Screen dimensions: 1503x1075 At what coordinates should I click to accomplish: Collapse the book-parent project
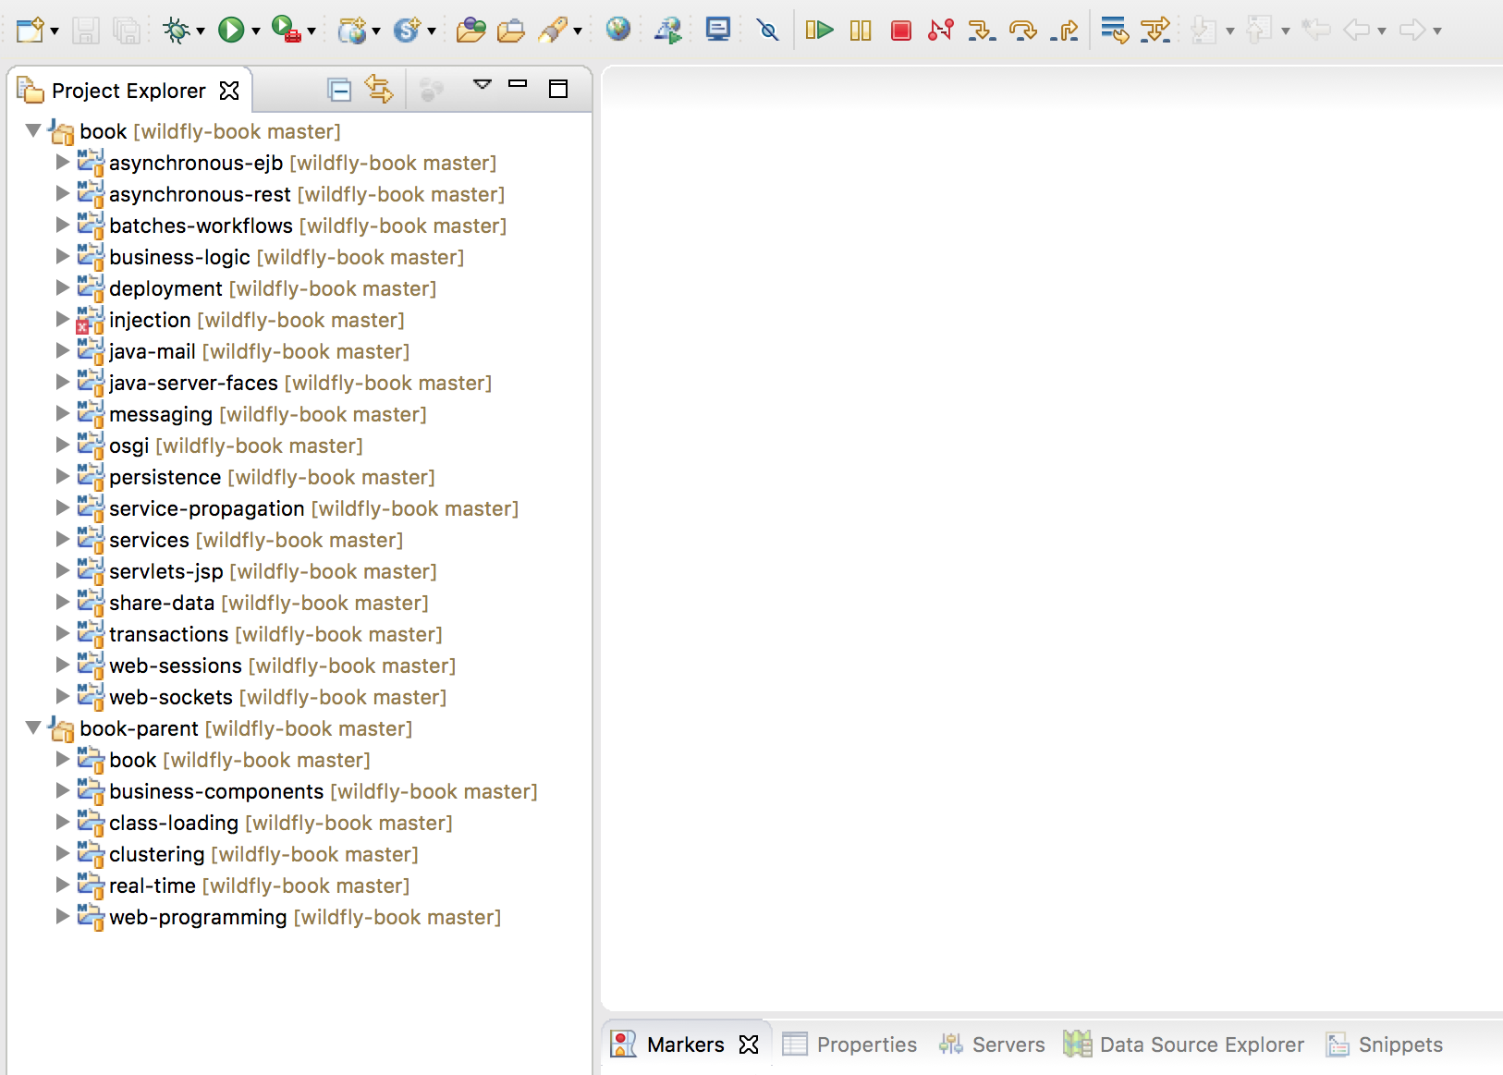[33, 727]
